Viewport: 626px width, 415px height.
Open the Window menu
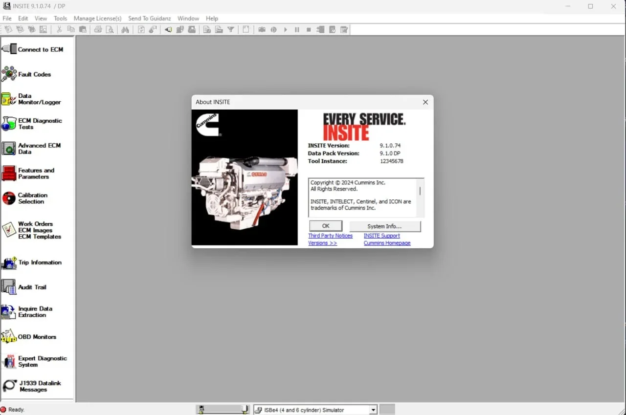[x=188, y=19]
